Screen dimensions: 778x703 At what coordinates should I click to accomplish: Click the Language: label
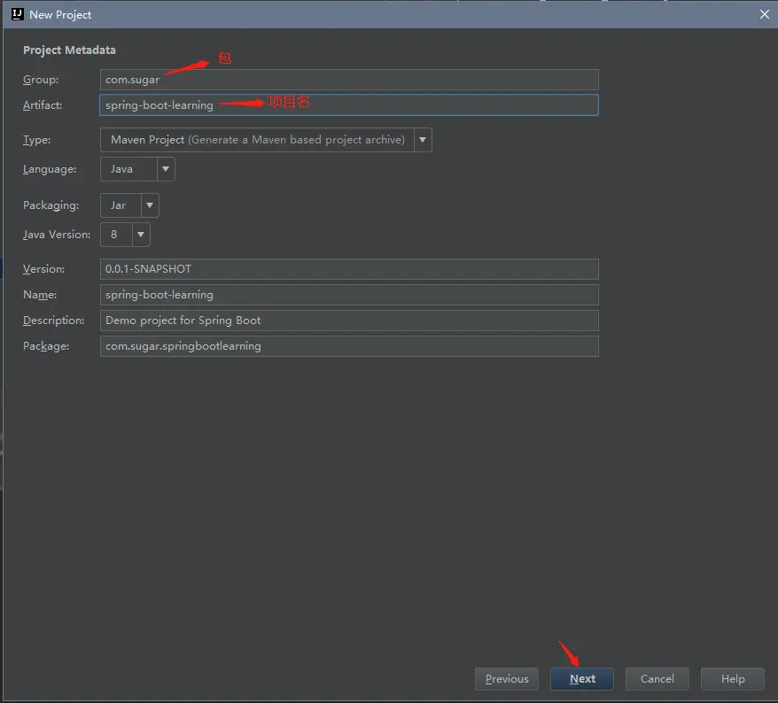(50, 169)
